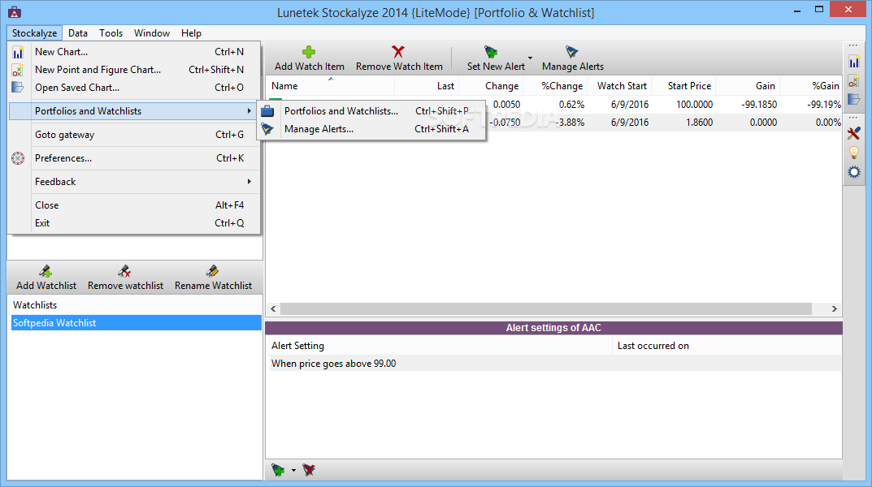Click the scroll right arrow of the watch table

(834, 308)
